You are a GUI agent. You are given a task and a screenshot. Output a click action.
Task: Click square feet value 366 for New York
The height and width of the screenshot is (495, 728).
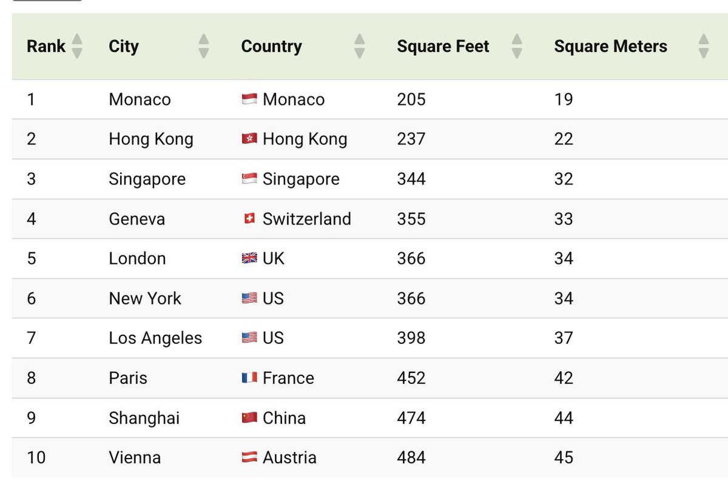click(x=411, y=298)
